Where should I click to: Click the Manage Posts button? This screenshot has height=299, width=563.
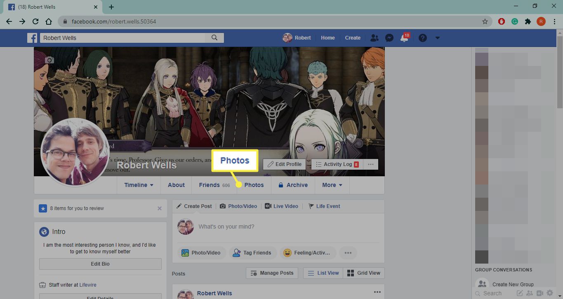(x=272, y=273)
